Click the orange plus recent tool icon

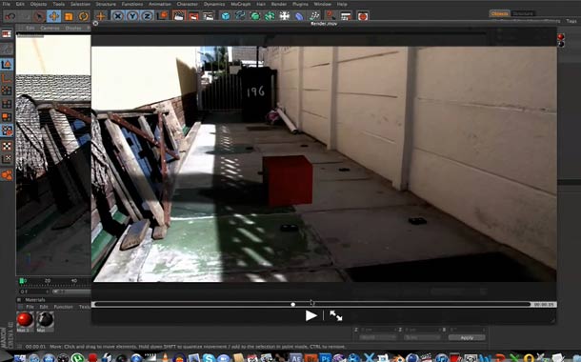click(100, 16)
